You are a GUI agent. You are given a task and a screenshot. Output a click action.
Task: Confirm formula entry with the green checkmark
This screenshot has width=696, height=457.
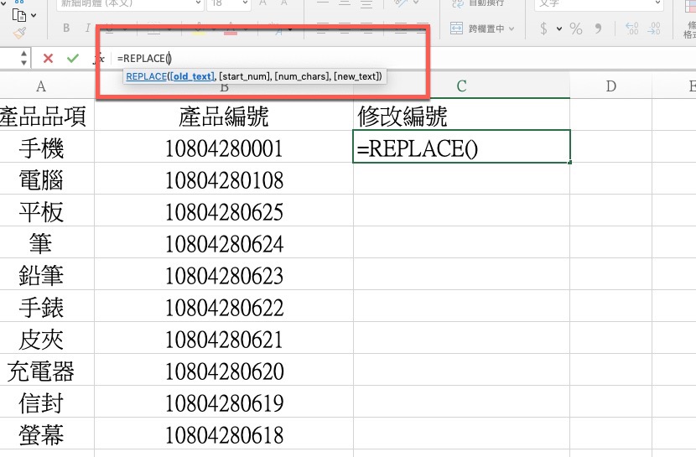(73, 58)
